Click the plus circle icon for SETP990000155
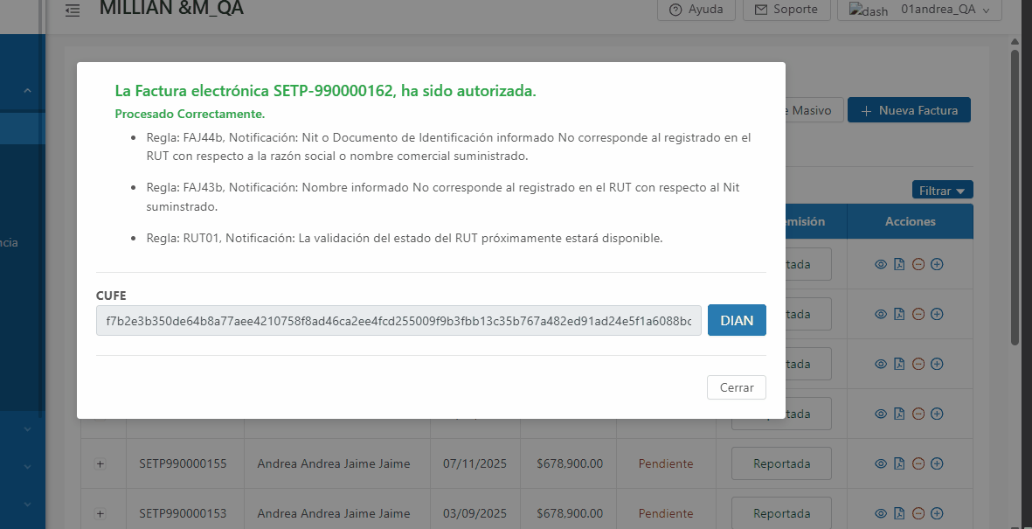1032x529 pixels. 937,463
